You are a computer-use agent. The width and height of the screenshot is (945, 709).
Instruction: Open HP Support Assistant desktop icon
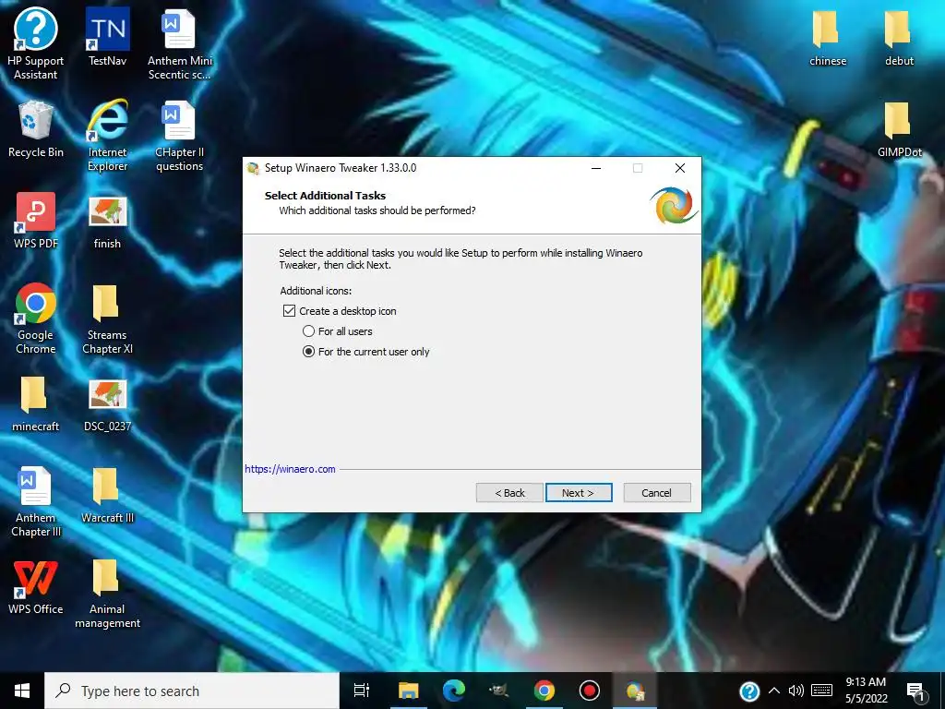(x=36, y=43)
